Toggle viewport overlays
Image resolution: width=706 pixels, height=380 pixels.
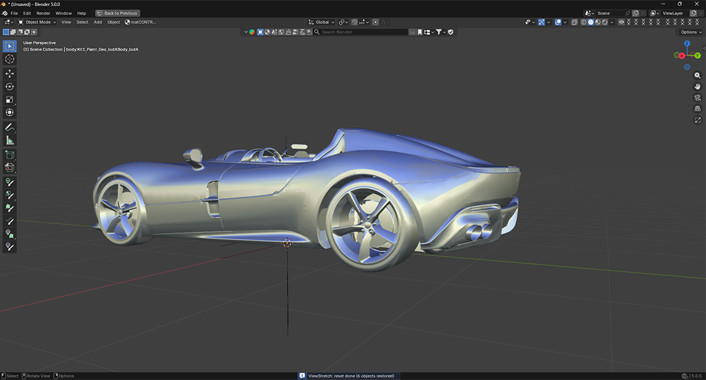pyautogui.click(x=558, y=22)
